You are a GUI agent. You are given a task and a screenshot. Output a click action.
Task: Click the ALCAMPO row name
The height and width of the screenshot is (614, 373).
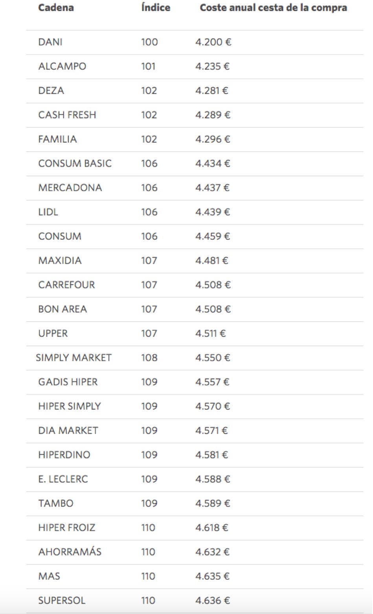pyautogui.click(x=62, y=66)
